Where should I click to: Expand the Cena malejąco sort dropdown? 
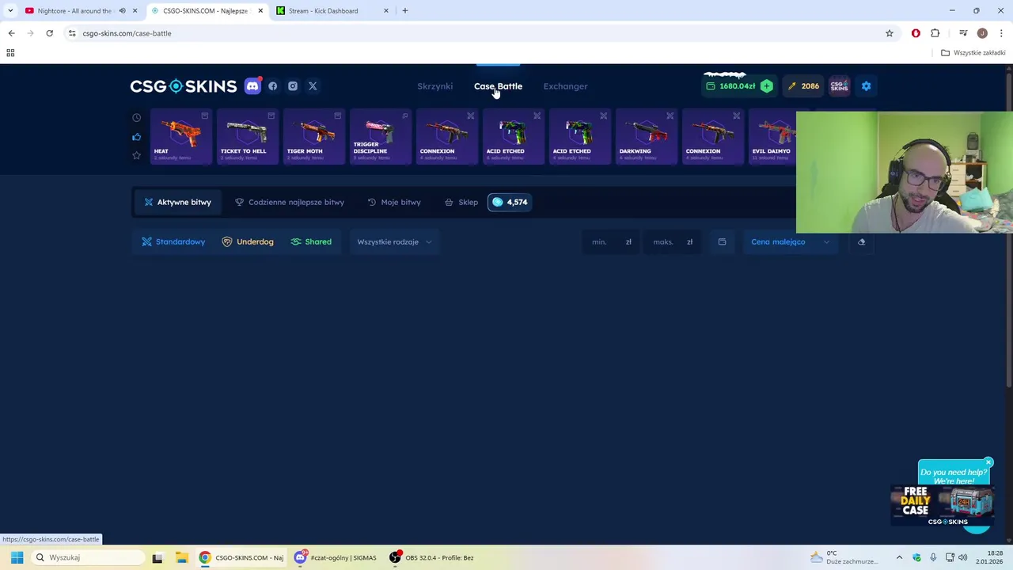coord(791,242)
